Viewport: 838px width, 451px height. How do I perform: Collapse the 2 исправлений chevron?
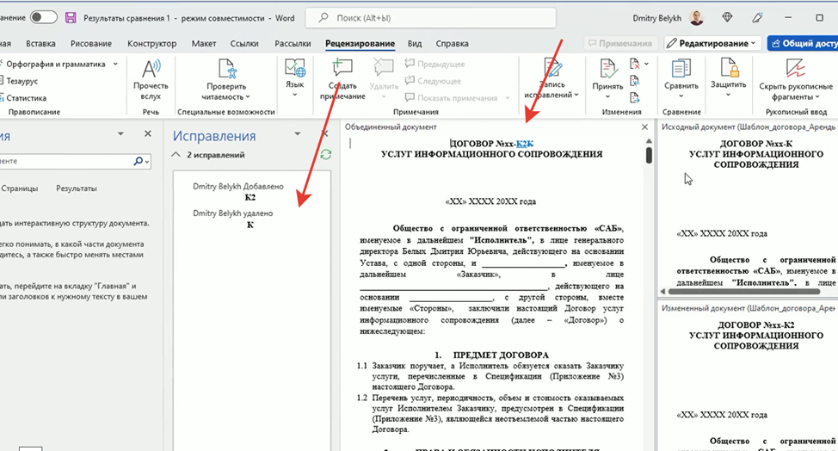(x=176, y=154)
